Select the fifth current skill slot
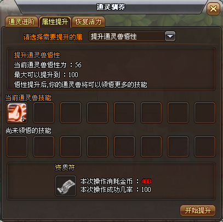The image size is (223, 222). tap(124, 113)
